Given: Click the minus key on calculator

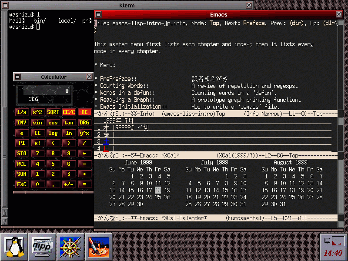Looking at the screenshot, I should click(84, 164).
